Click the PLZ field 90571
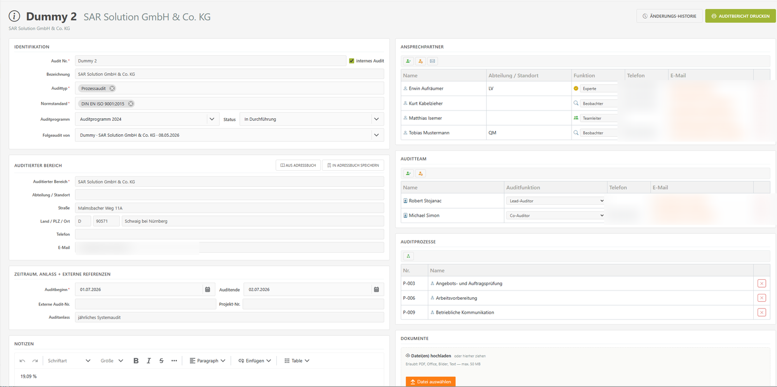This screenshot has width=777, height=387. point(106,221)
